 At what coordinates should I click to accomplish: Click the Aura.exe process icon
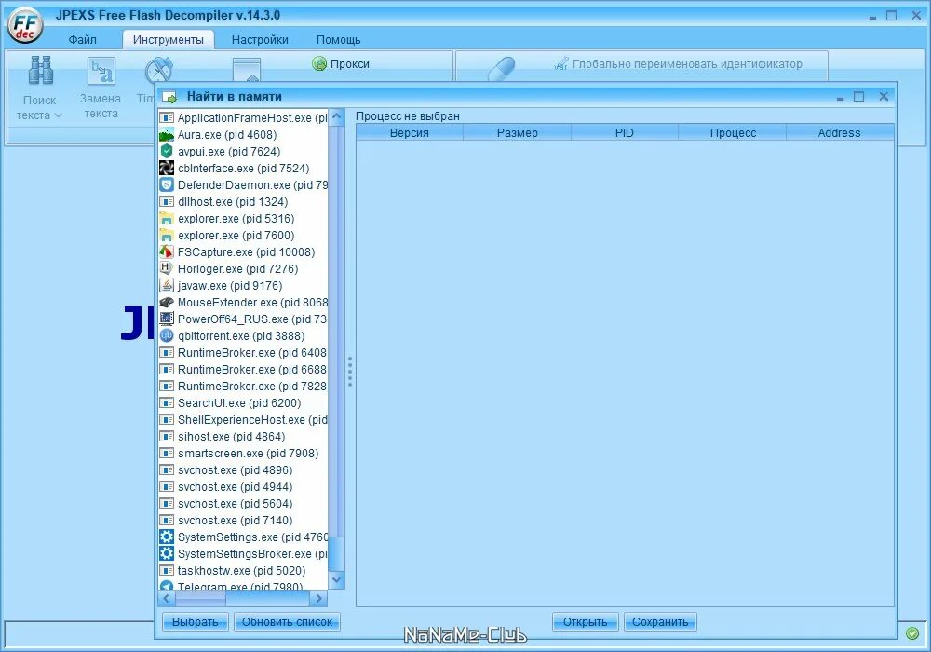pyautogui.click(x=167, y=135)
